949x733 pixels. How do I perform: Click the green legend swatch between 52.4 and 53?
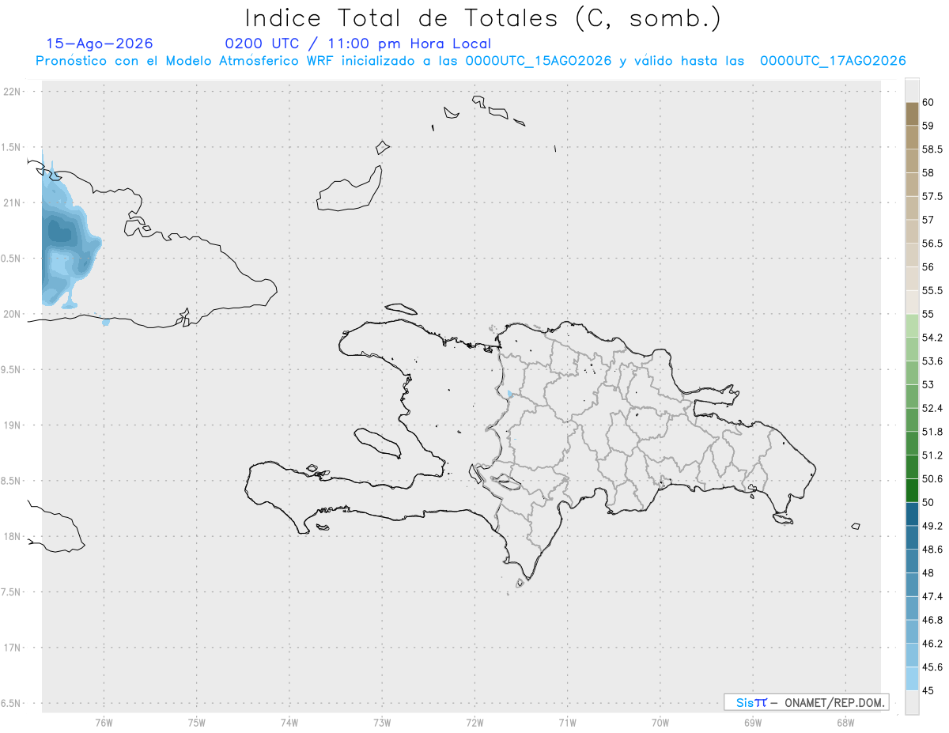(x=912, y=396)
